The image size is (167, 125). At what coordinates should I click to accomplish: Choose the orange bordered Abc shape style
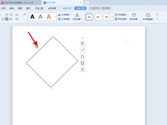[x=107, y=17]
